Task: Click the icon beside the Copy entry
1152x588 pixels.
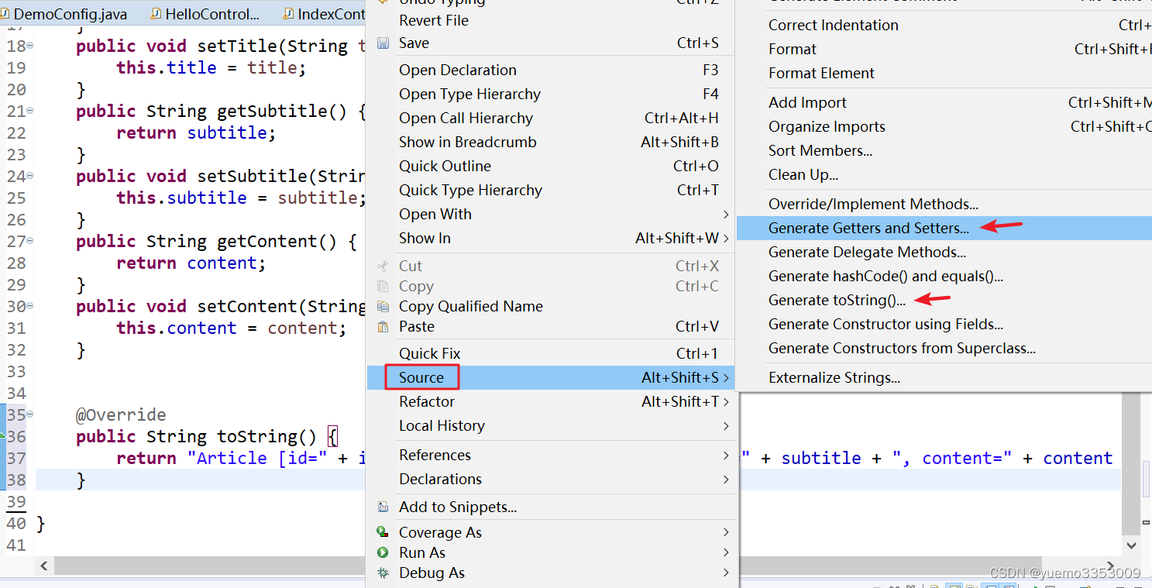Action: point(383,286)
